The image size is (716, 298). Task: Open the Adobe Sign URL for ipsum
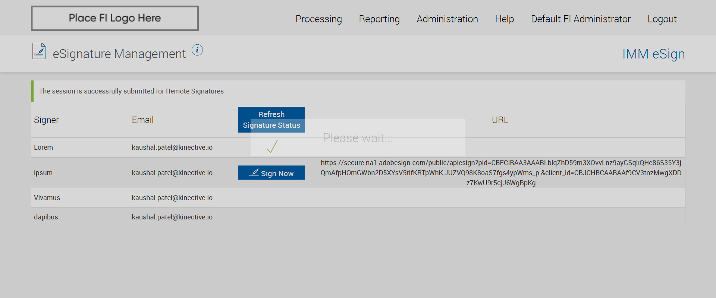pos(501,173)
